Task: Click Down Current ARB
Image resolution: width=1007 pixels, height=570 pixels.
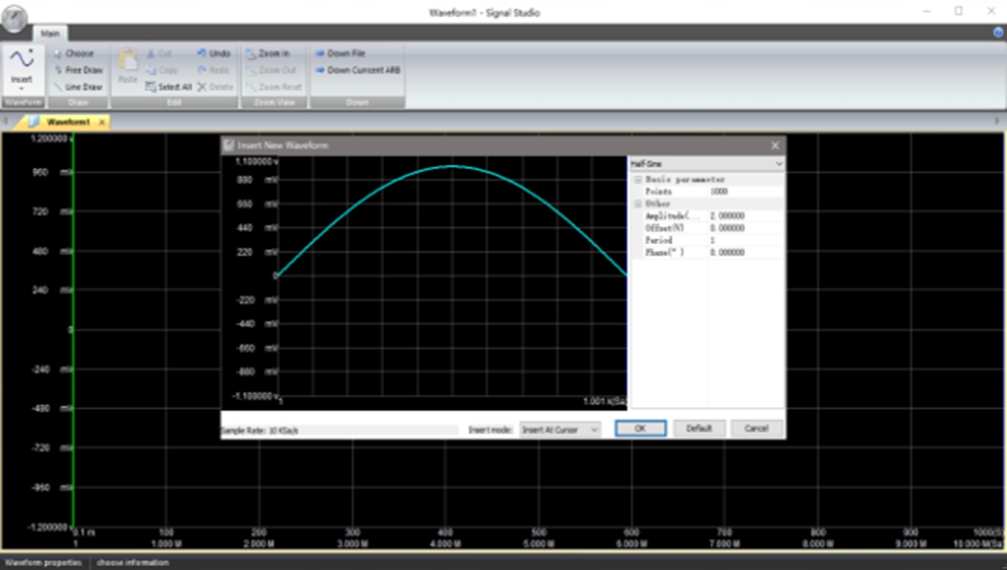Action: point(357,70)
